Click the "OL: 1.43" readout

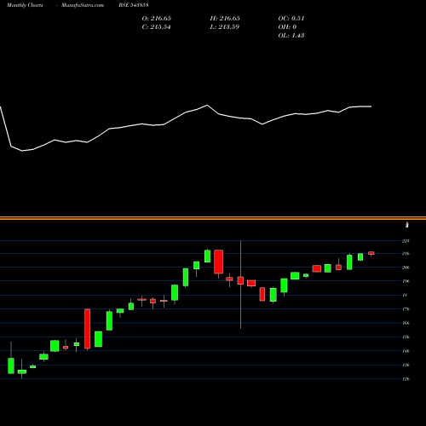(291, 35)
